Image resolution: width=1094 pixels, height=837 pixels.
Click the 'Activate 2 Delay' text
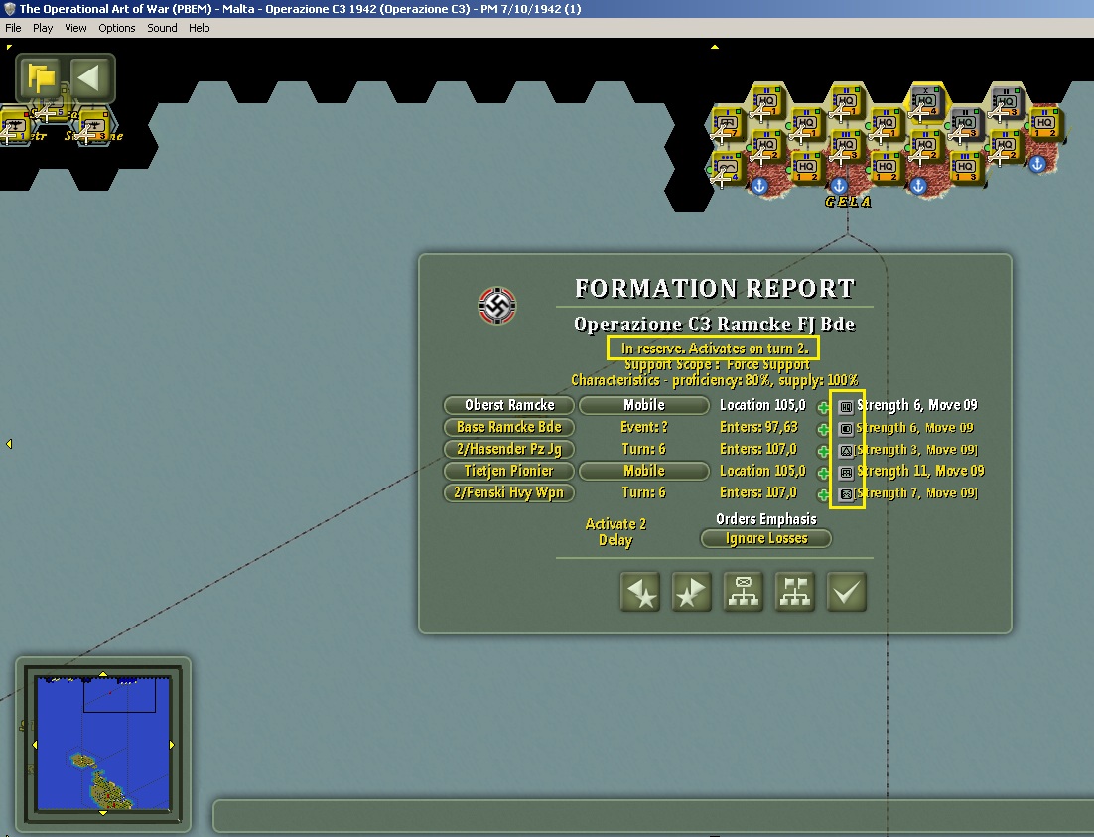tap(615, 532)
